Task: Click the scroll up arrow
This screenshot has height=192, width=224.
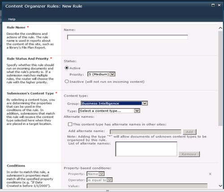Action: [220, 28]
